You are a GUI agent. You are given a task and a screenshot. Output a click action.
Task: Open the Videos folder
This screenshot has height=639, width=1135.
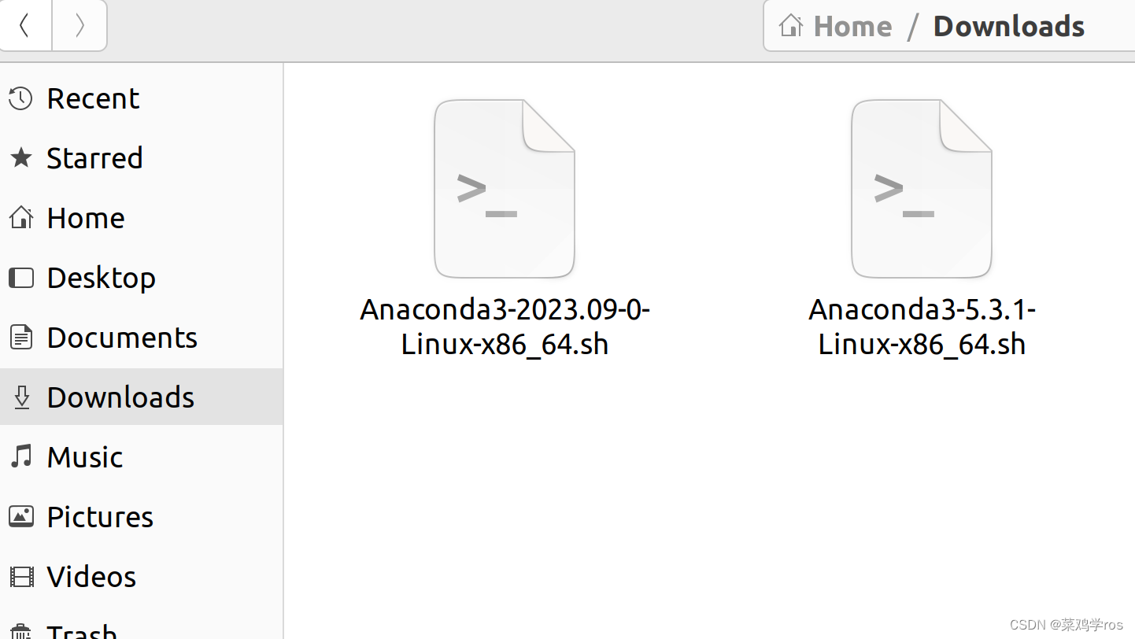point(91,576)
